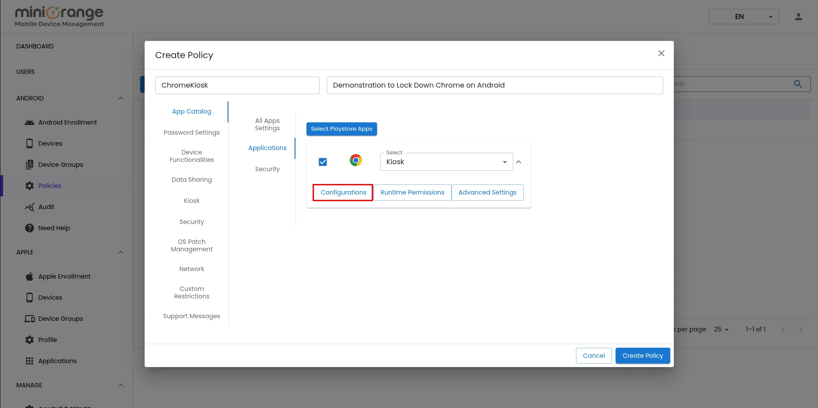
Task: Uncheck the Chrome app checkbox
Action: pyautogui.click(x=322, y=162)
